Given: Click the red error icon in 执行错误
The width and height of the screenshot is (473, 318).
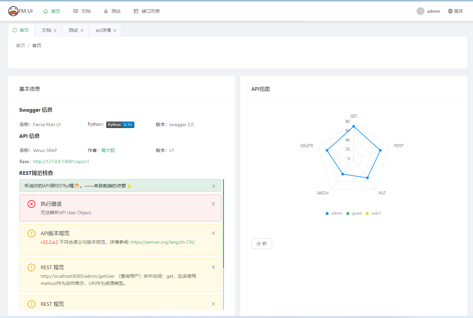Looking at the screenshot, I should (31, 204).
